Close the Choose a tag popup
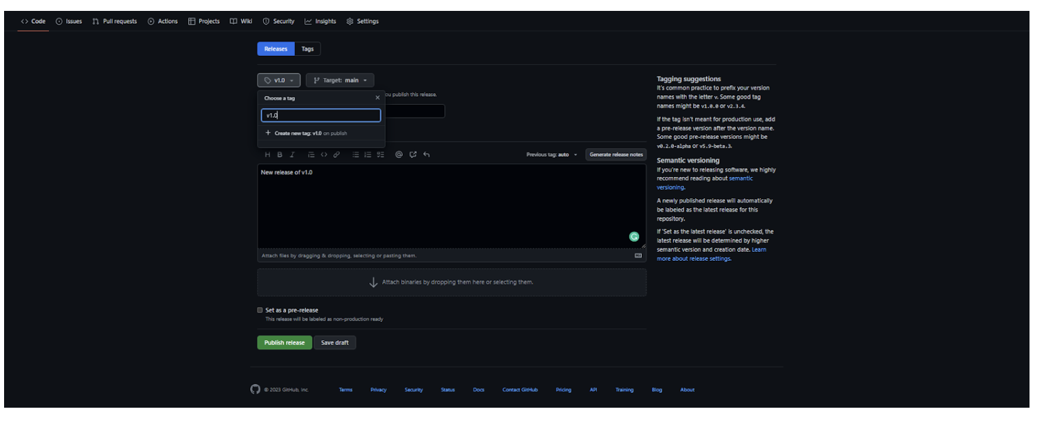The width and height of the screenshot is (1037, 422). pyautogui.click(x=377, y=97)
